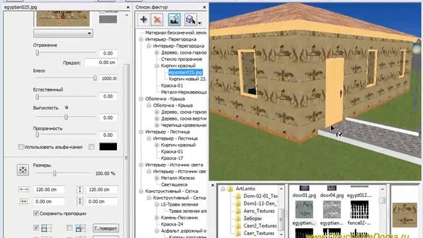
Task: Click the texture height 120.00 cm field
Action: [x=102, y=190]
